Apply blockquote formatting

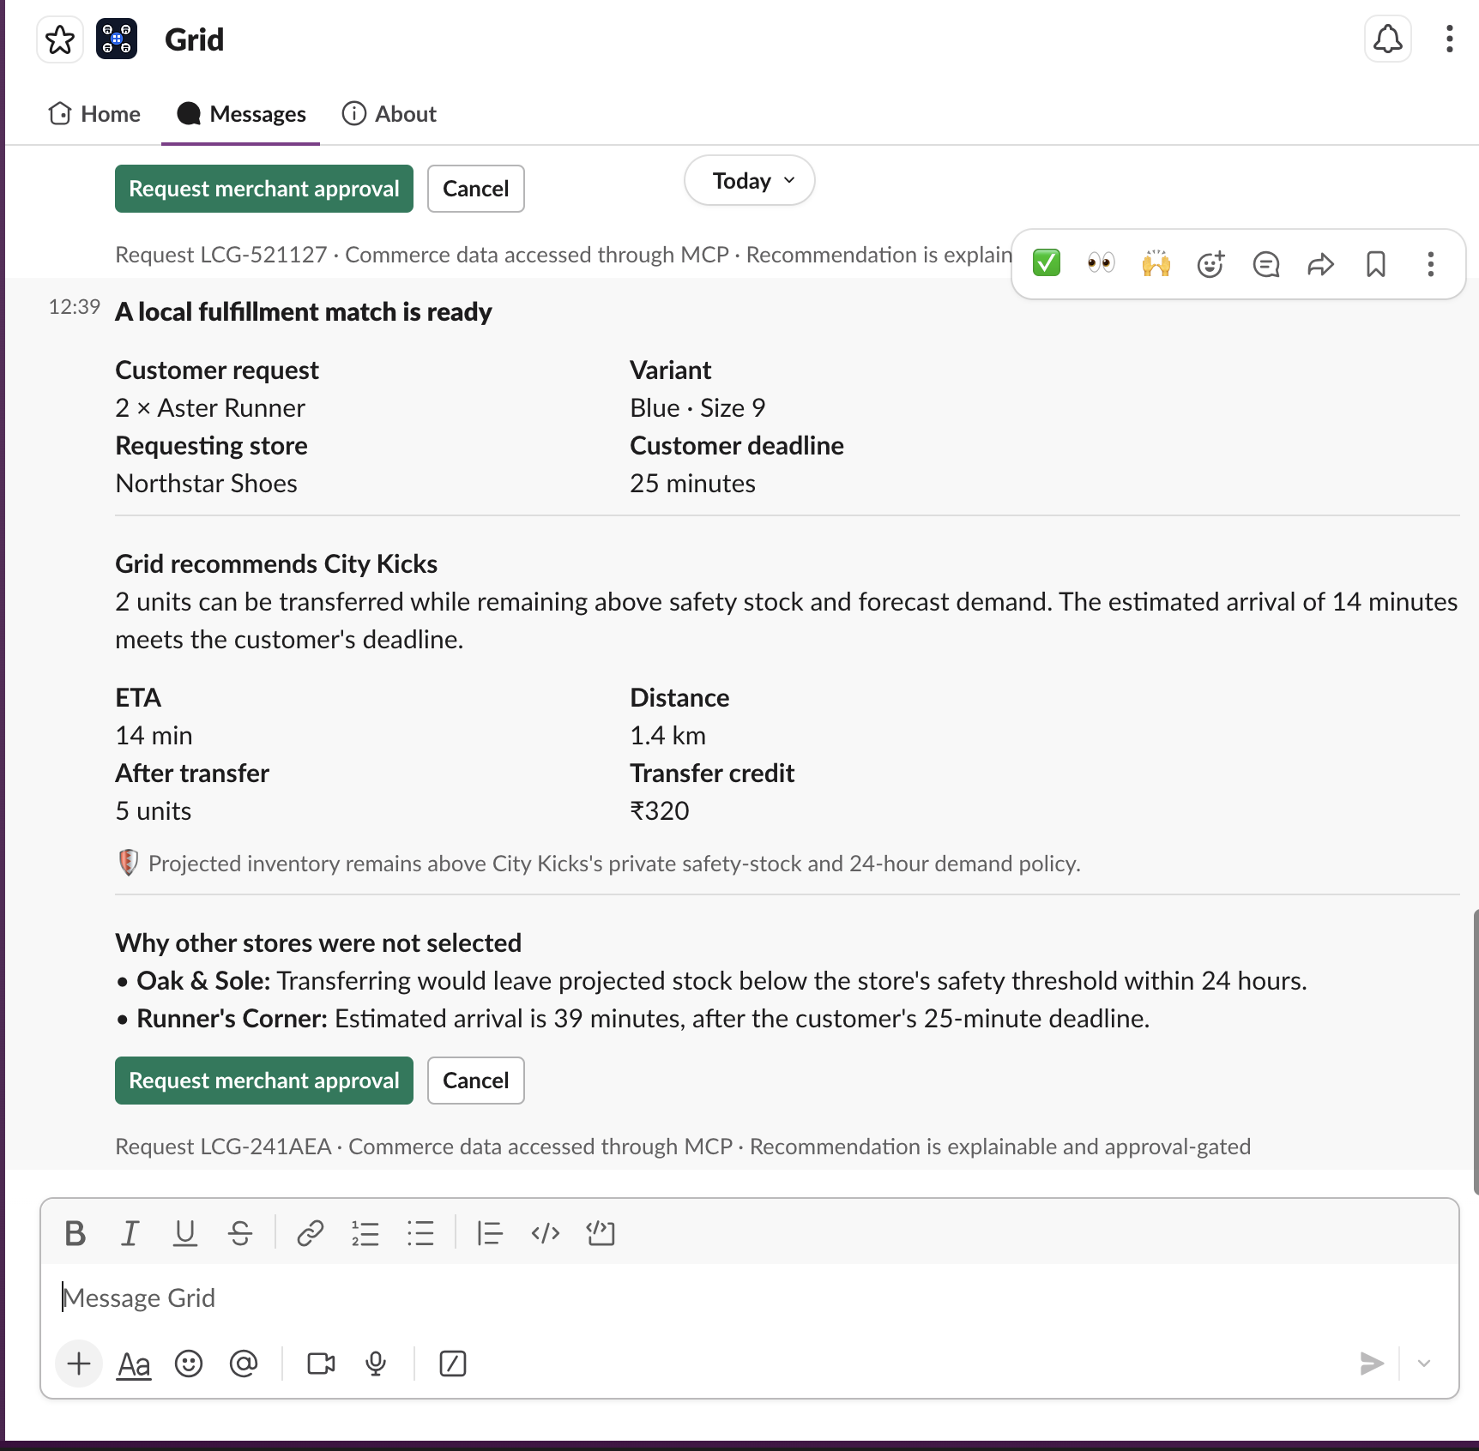click(x=490, y=1233)
